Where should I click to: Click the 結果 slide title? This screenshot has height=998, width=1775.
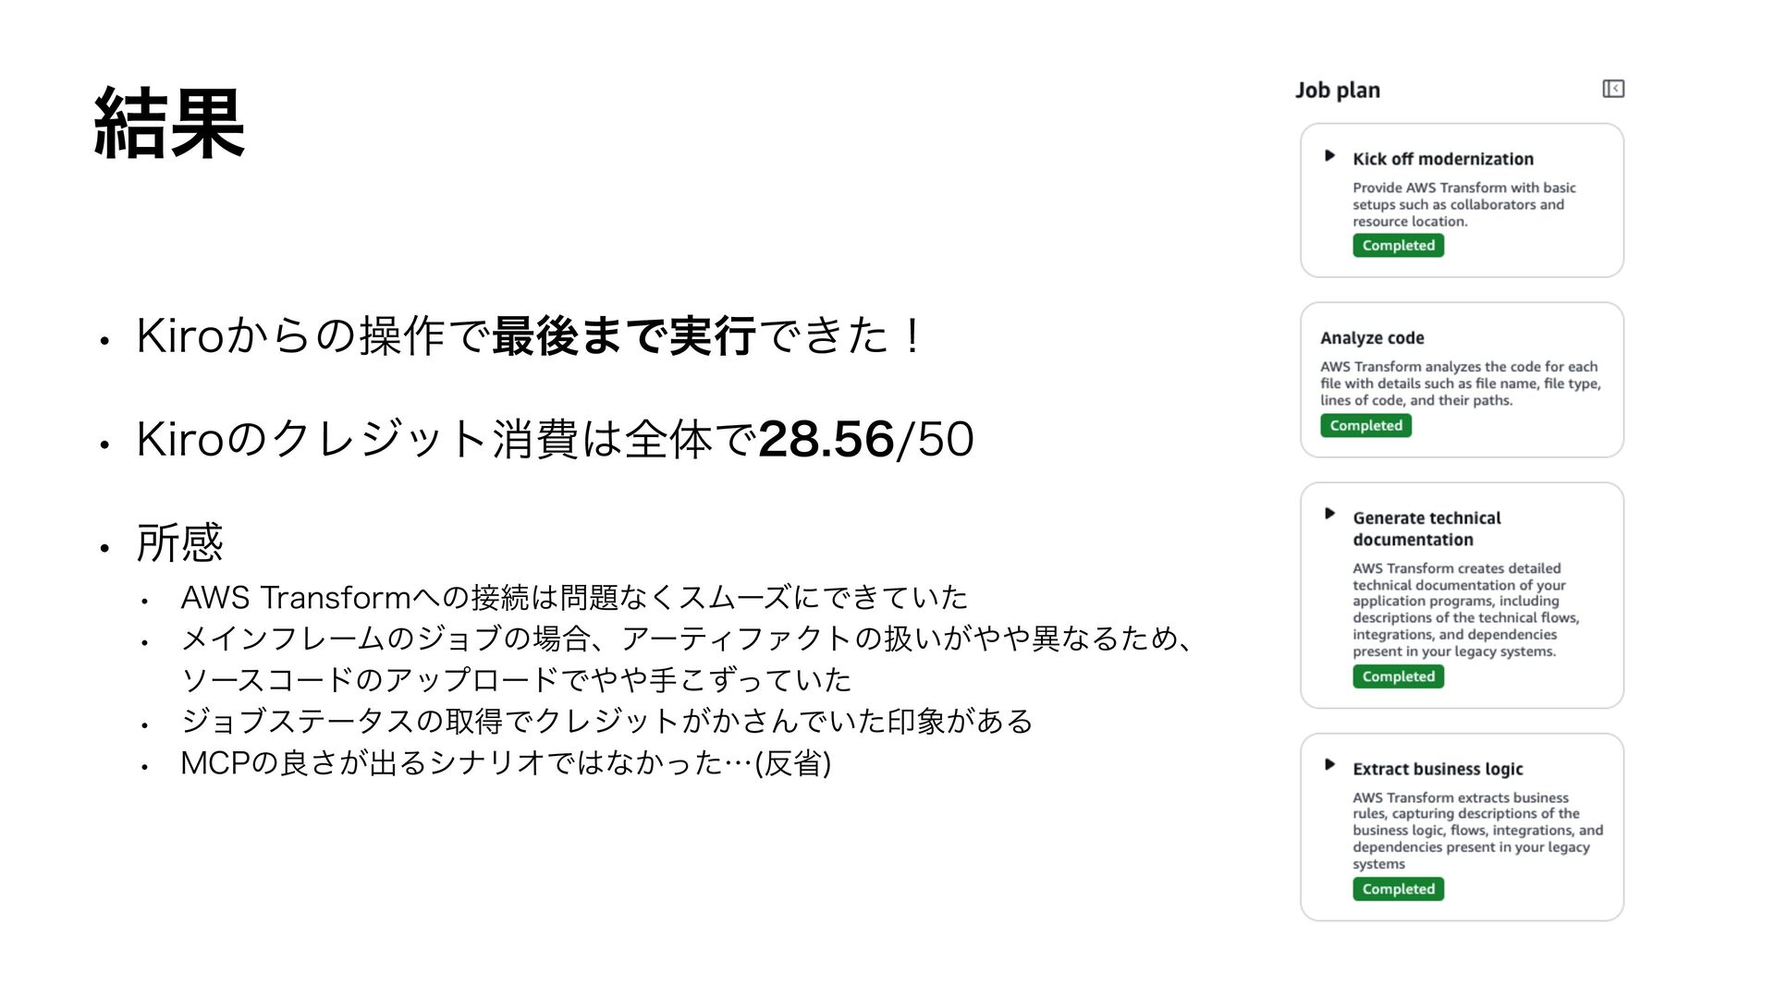click(x=169, y=124)
